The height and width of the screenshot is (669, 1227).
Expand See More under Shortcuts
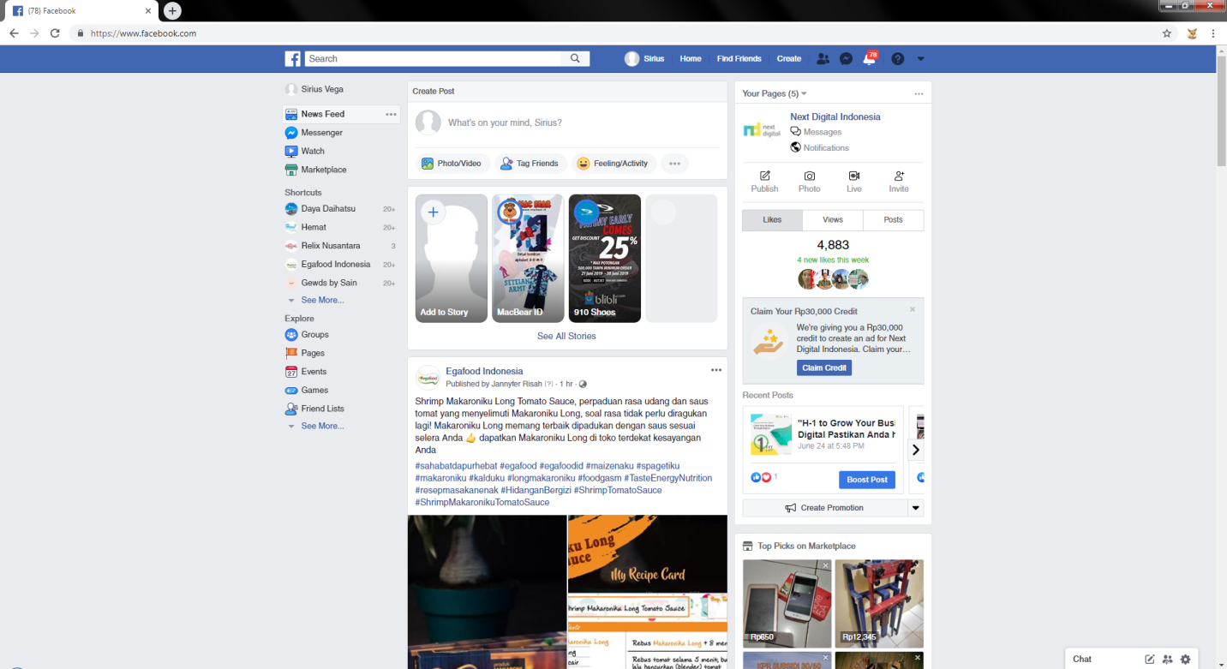click(322, 300)
